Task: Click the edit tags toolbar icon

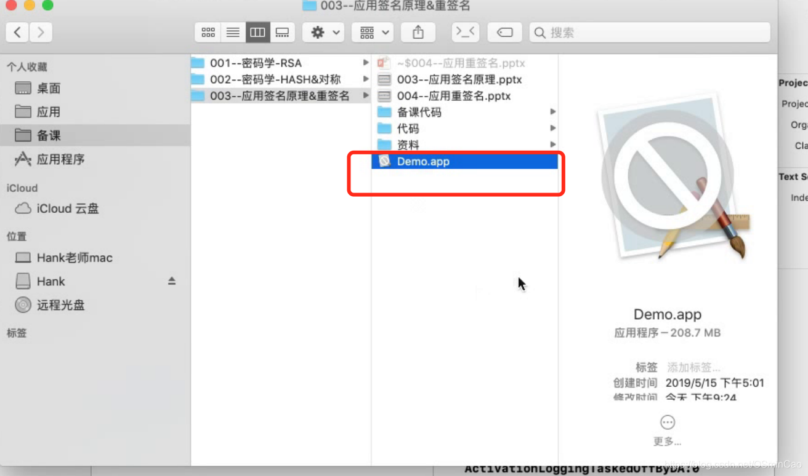Action: click(x=505, y=33)
